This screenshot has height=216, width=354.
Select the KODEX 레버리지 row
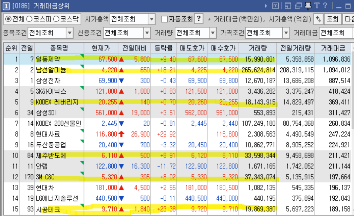pyautogui.click(x=177, y=102)
